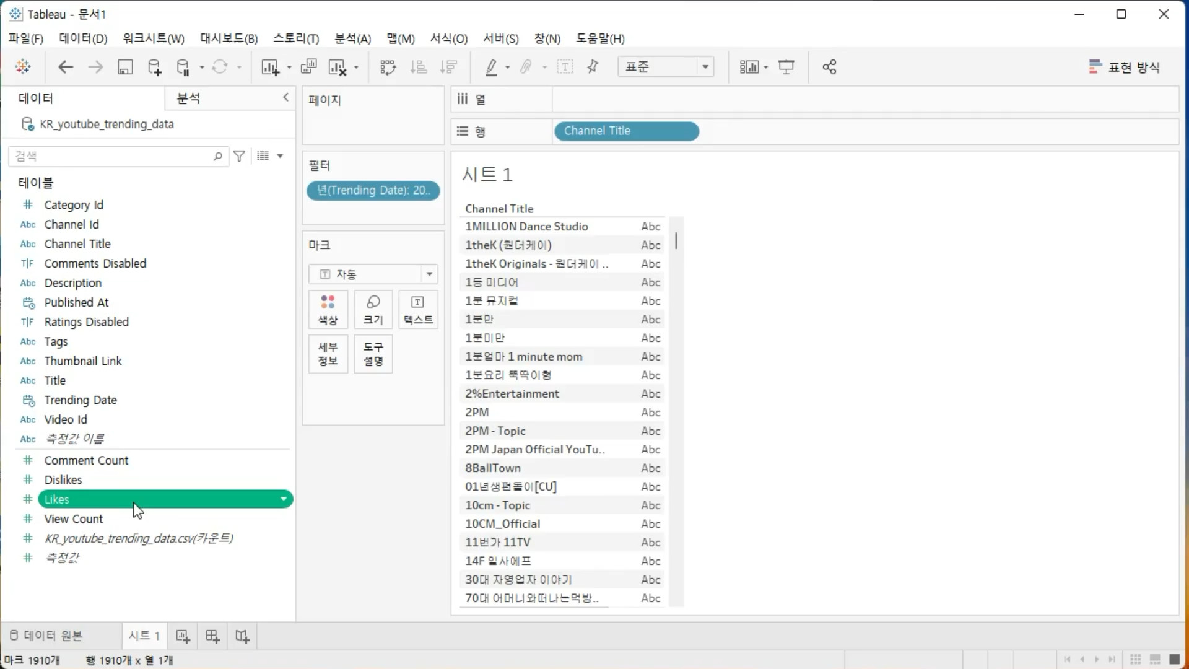The height and width of the screenshot is (669, 1189).
Task: Open the 분석(A) menu
Action: [x=352, y=38]
